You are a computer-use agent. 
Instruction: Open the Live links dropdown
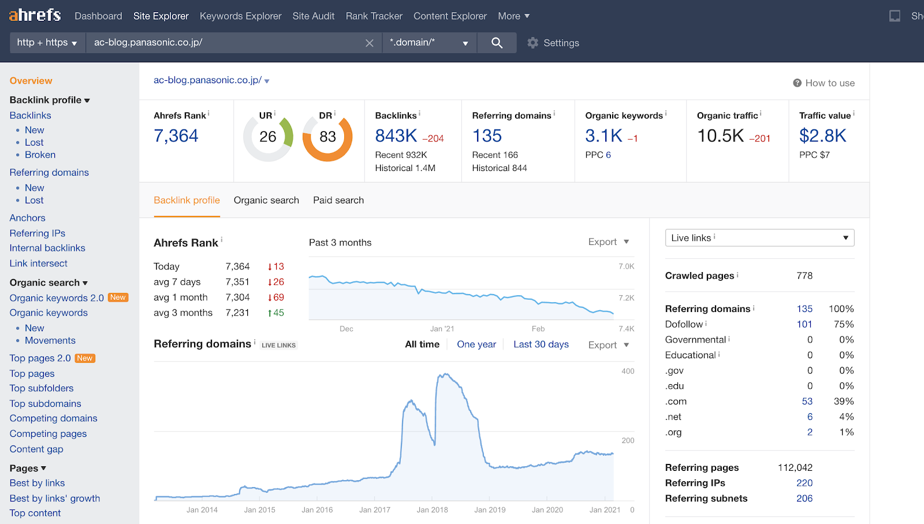point(759,238)
